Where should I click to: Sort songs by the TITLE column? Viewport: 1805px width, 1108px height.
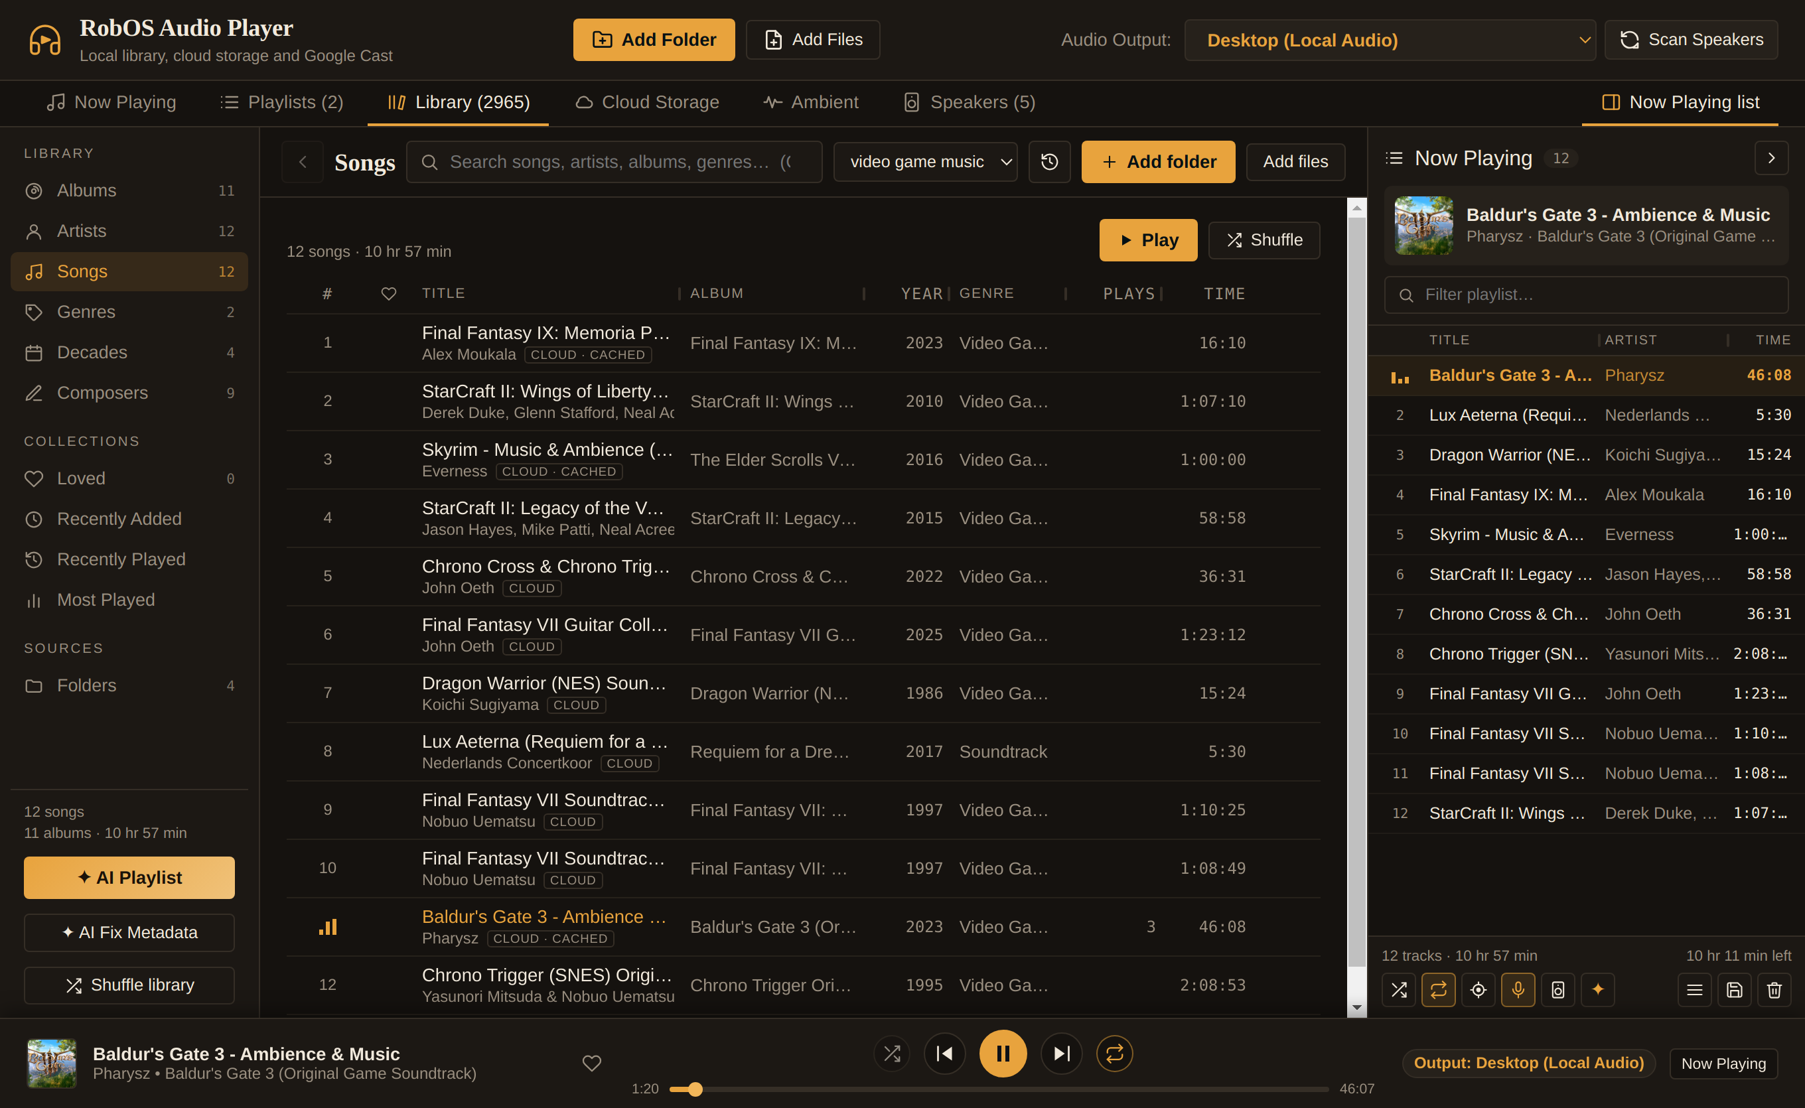(x=443, y=293)
